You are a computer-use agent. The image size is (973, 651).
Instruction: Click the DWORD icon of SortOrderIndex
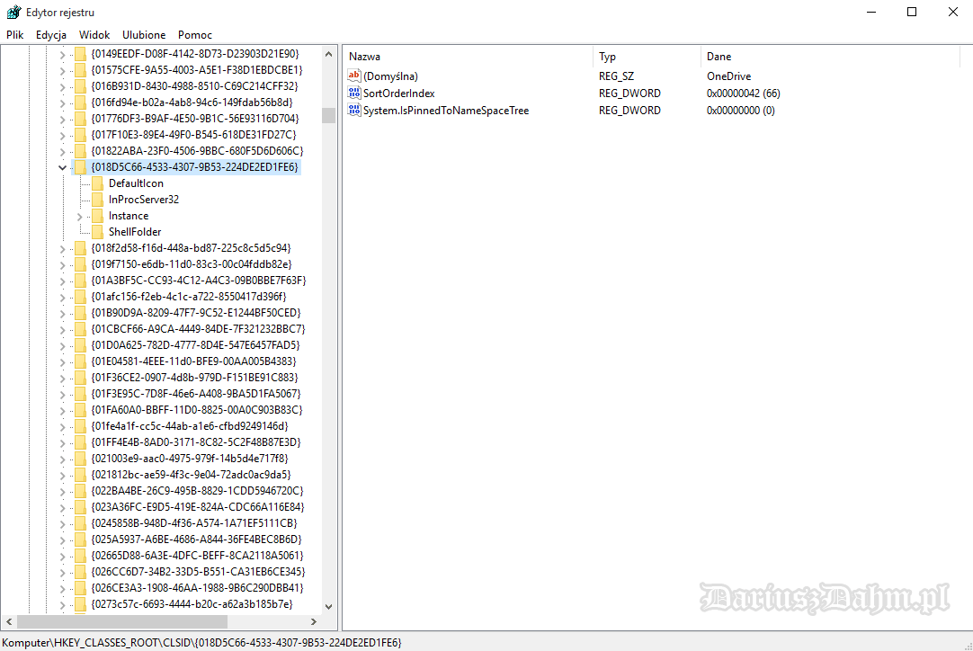354,94
